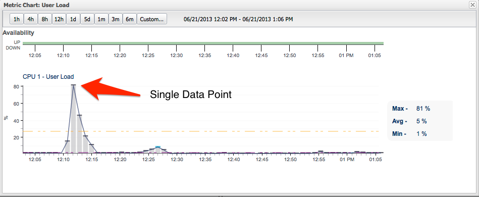479x197 pixels.
Task: Click the Min 1 % statistic
Action: point(409,134)
